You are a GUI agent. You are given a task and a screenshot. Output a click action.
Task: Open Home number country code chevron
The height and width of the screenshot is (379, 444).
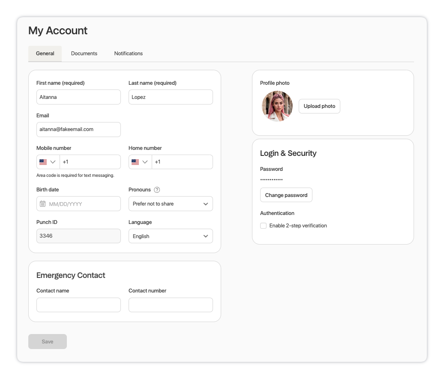(x=145, y=162)
